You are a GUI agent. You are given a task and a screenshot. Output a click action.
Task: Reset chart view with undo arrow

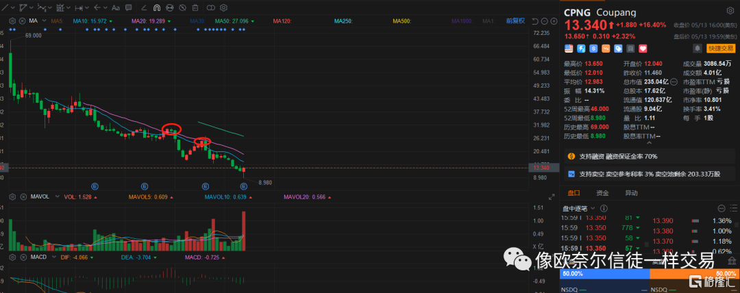534,21
